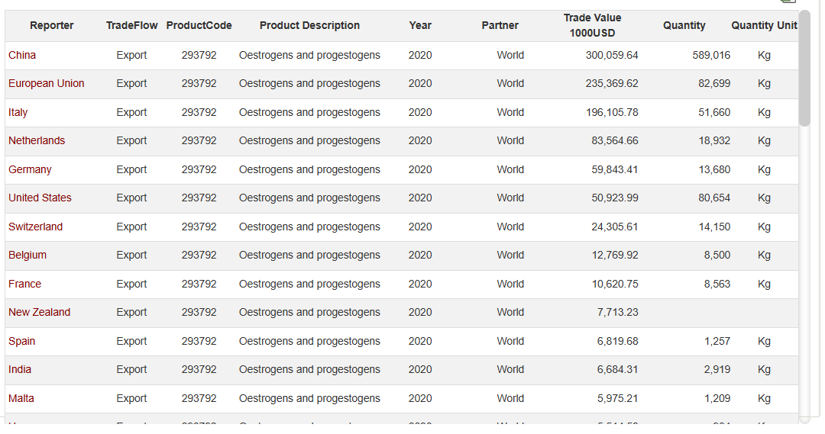825x434 pixels.
Task: Select Kg unit in Switzerland row
Action: coord(764,227)
